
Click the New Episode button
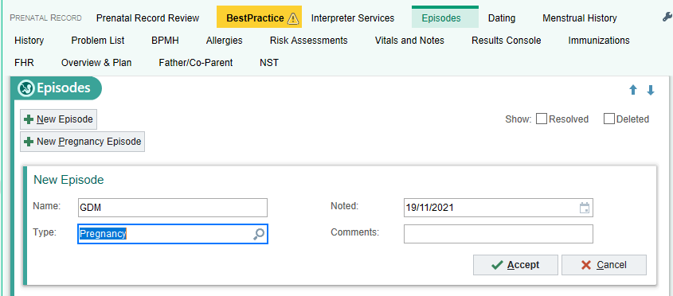58,119
